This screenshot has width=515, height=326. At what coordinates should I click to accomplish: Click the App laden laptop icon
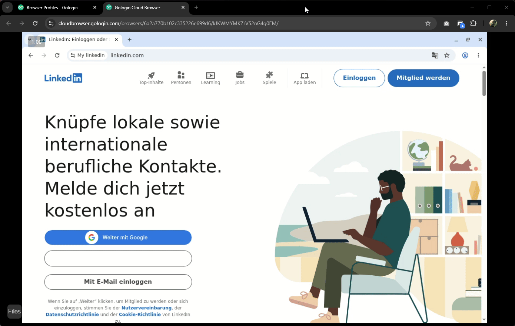coord(305,75)
